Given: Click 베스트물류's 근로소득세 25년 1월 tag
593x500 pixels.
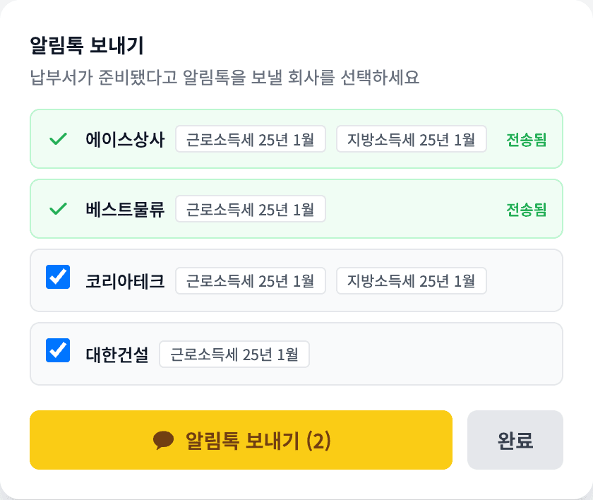Looking at the screenshot, I should coord(250,209).
